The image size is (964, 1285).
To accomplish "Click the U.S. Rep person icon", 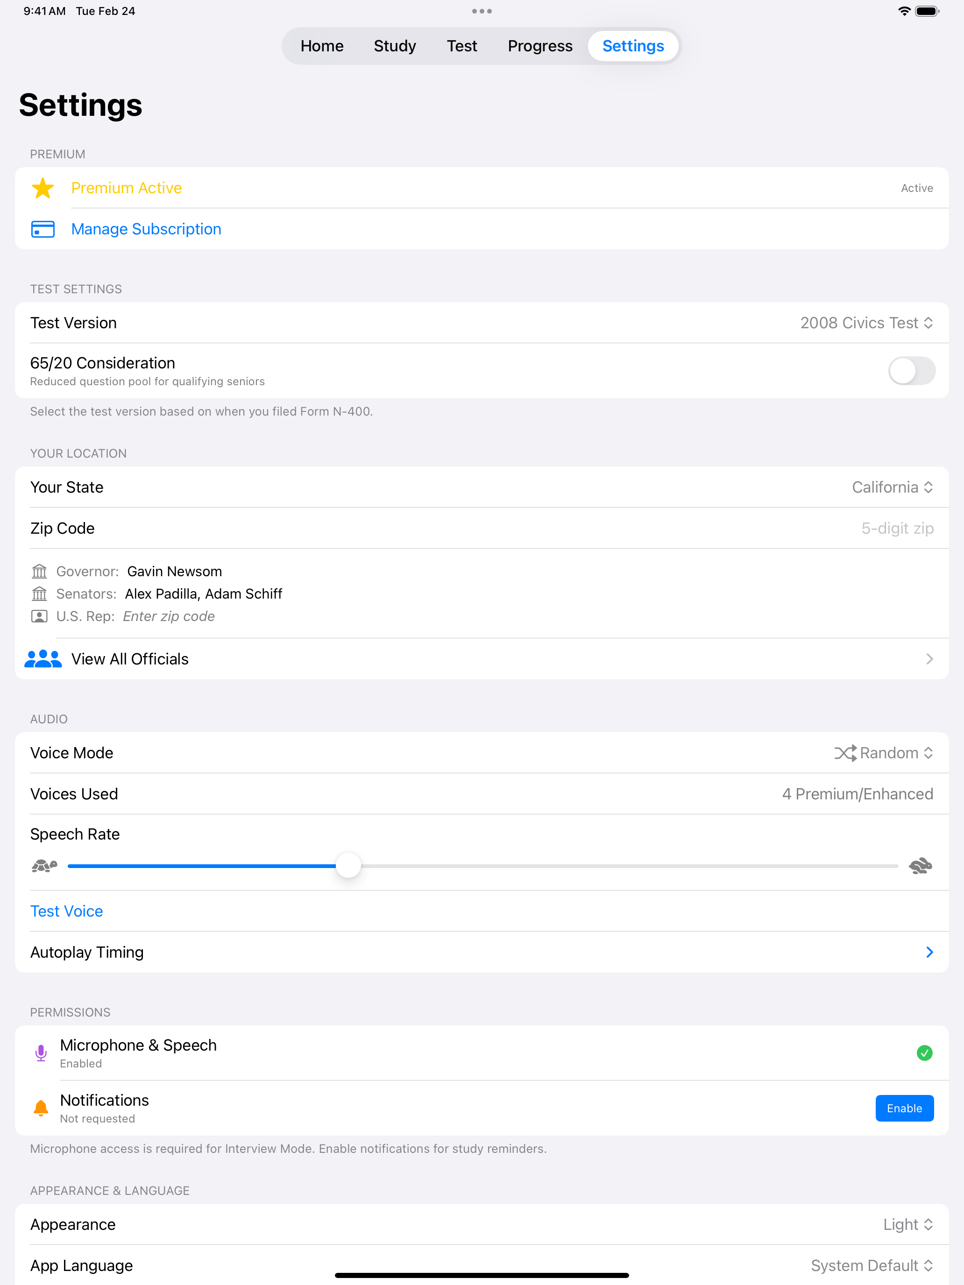I will pyautogui.click(x=39, y=616).
